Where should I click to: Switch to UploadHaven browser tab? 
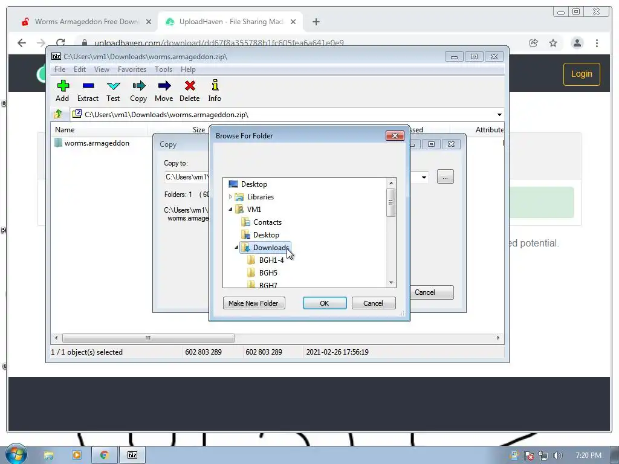coord(230,22)
